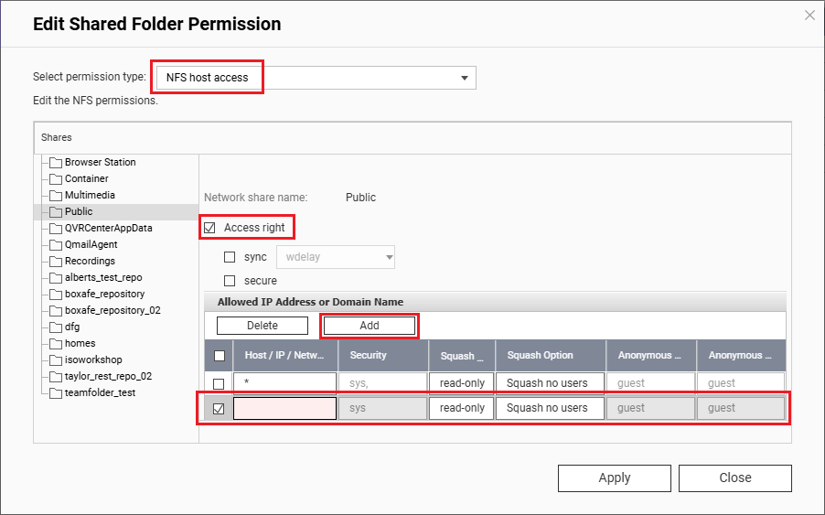This screenshot has width=825, height=515.
Task: Click the Delete button
Action: [x=262, y=326]
